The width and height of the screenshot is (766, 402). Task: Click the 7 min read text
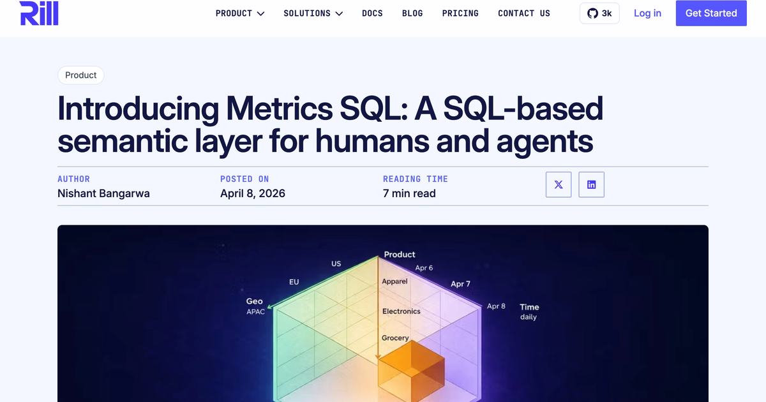click(409, 193)
